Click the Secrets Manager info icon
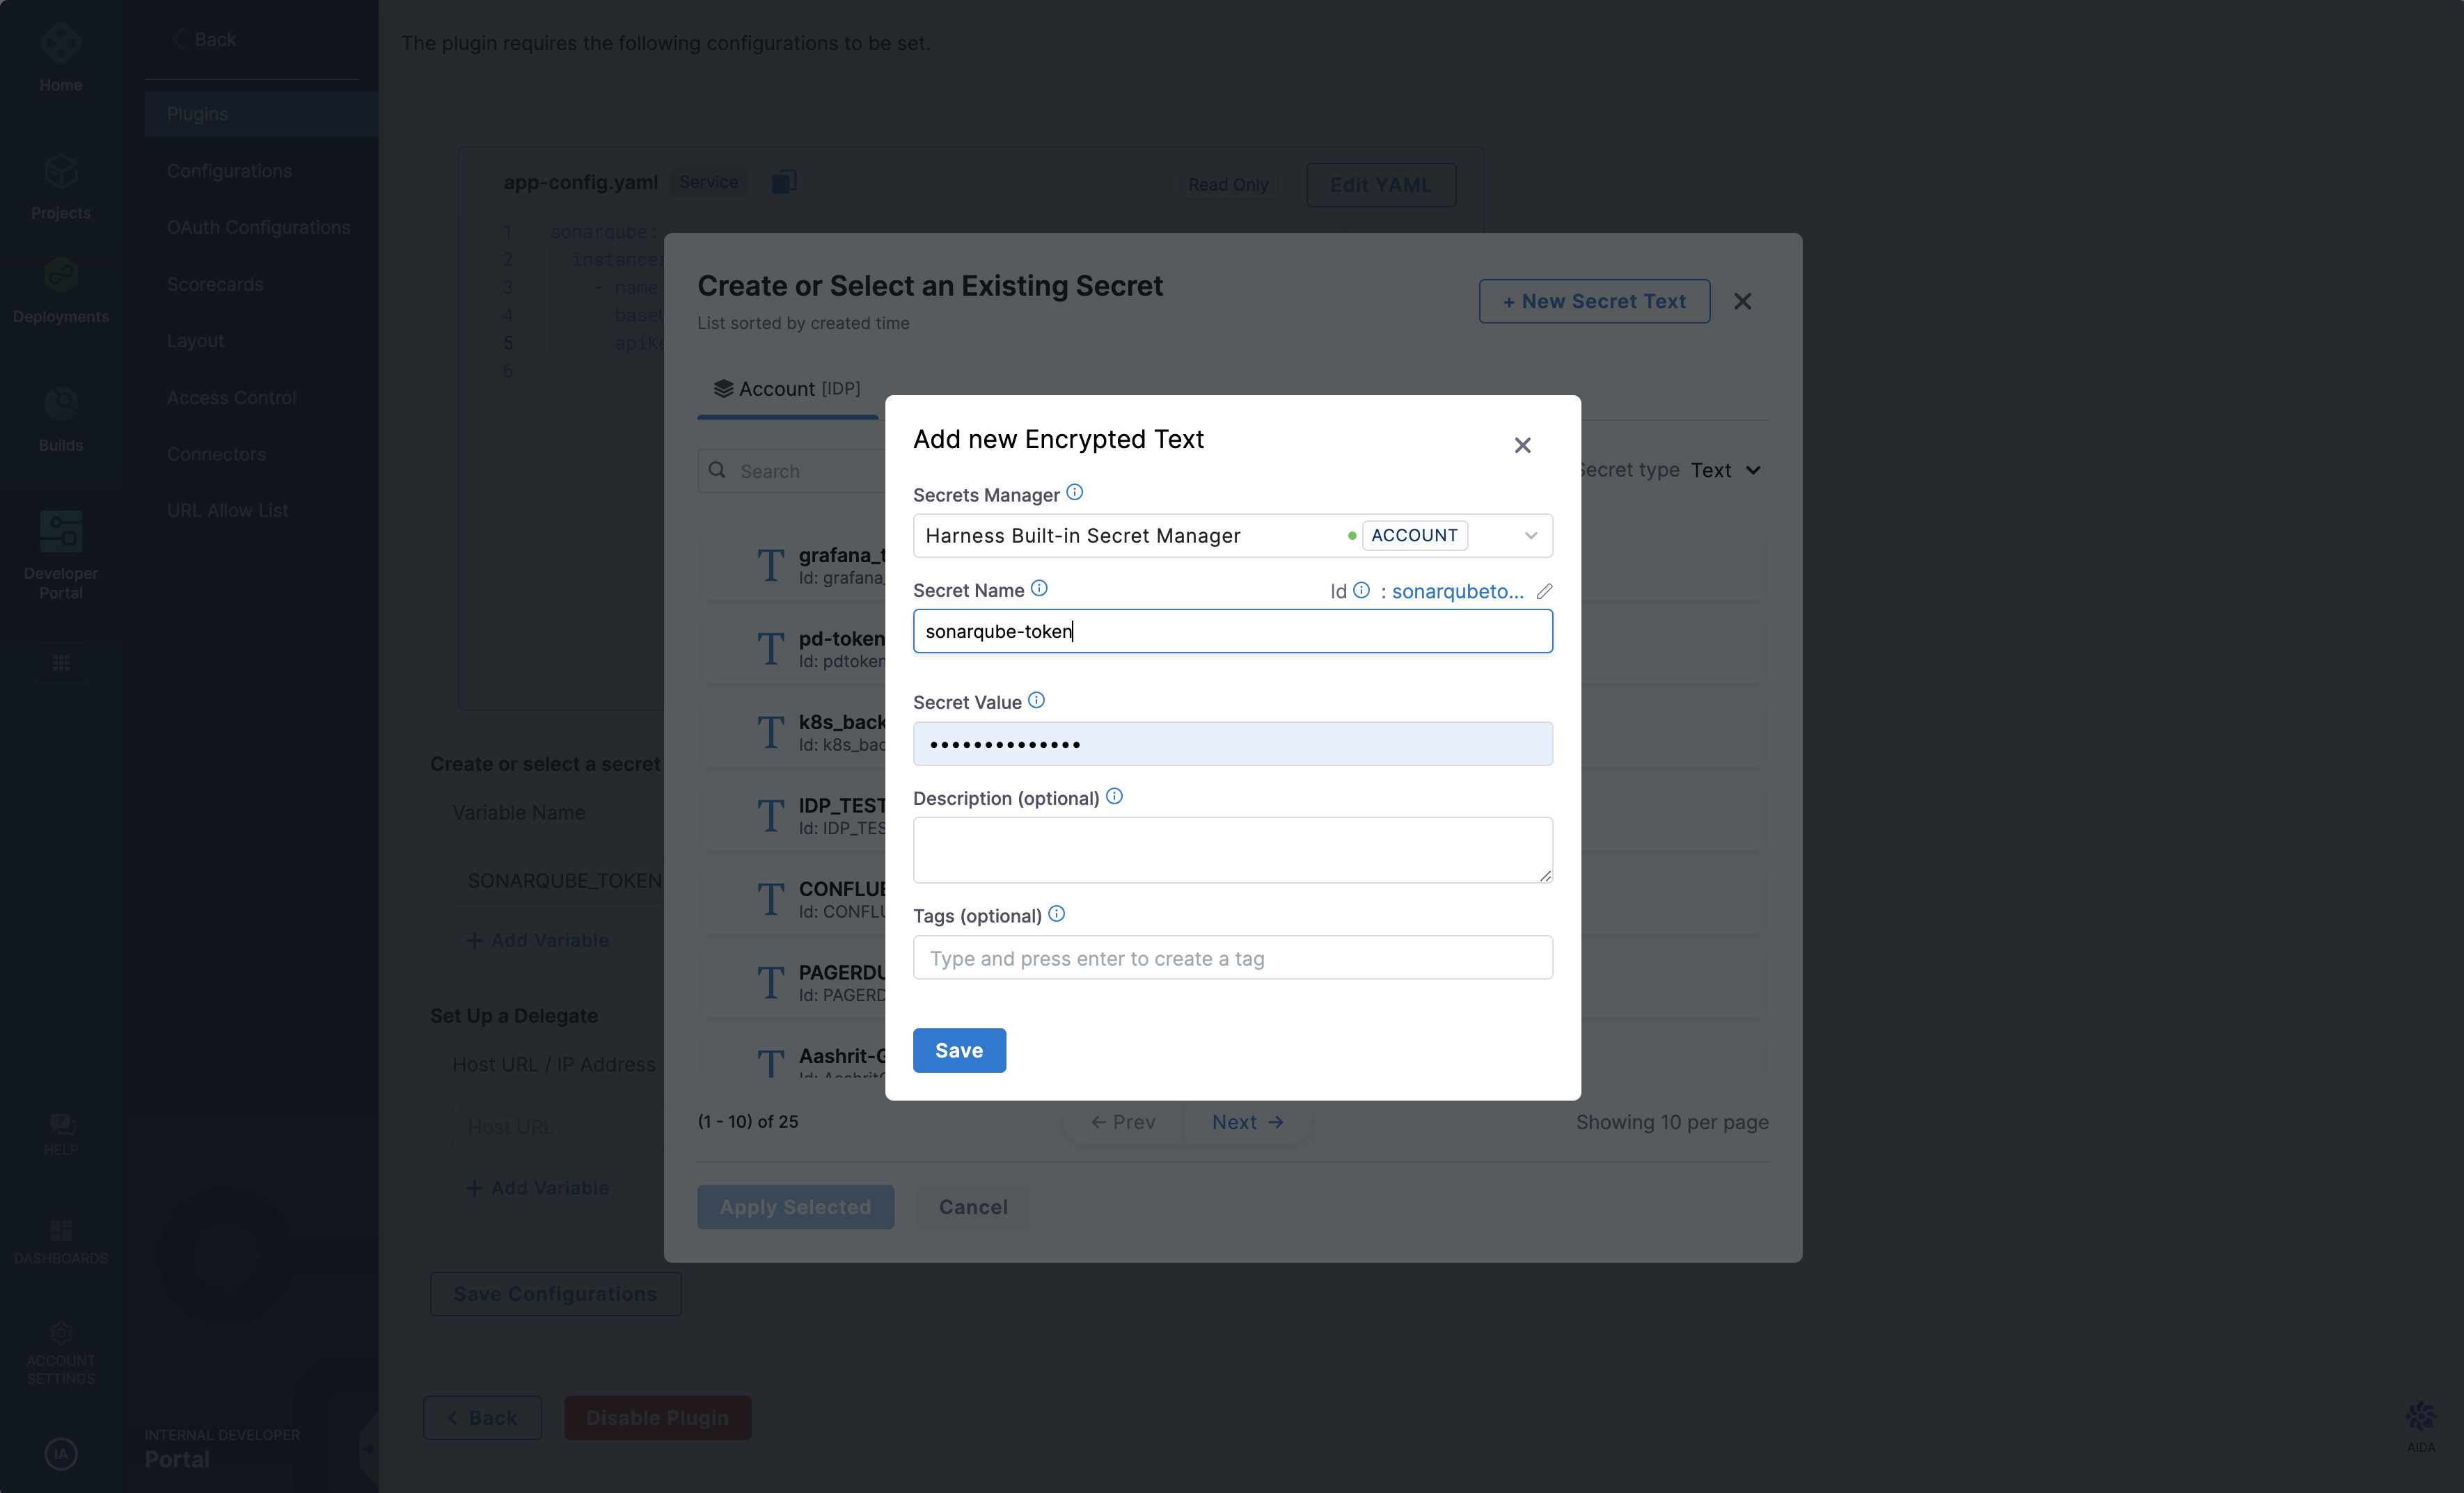 (1074, 493)
